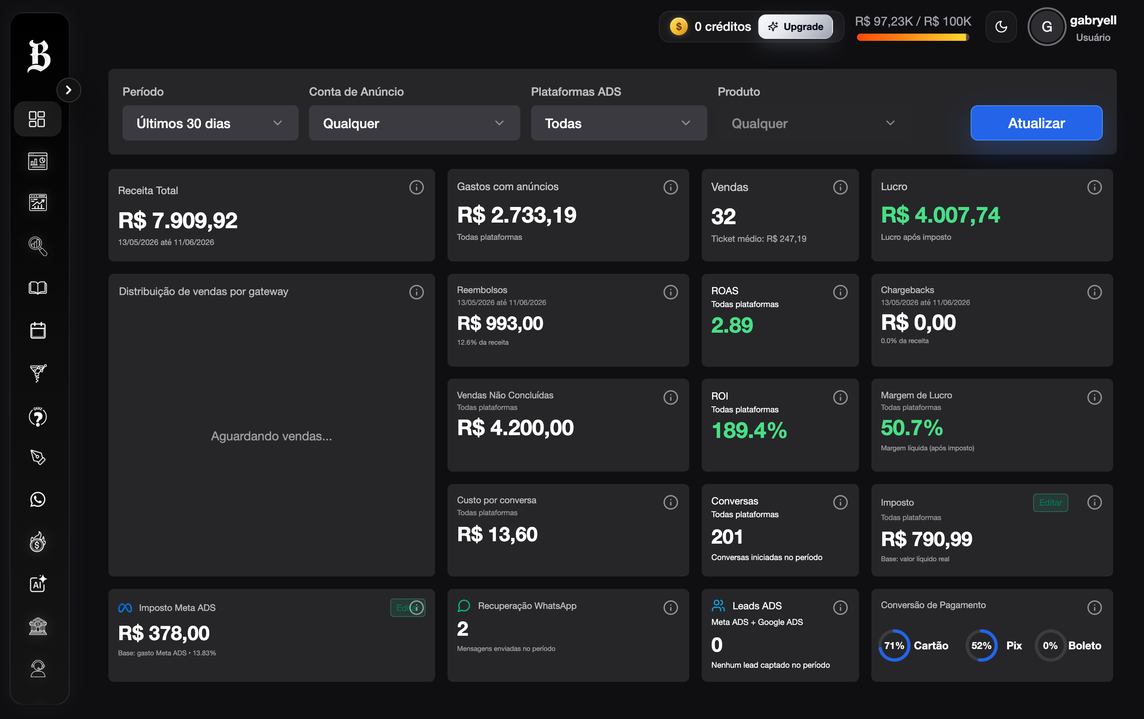Open the WhatsApp icon in sidebar
The image size is (1144, 719).
click(38, 500)
